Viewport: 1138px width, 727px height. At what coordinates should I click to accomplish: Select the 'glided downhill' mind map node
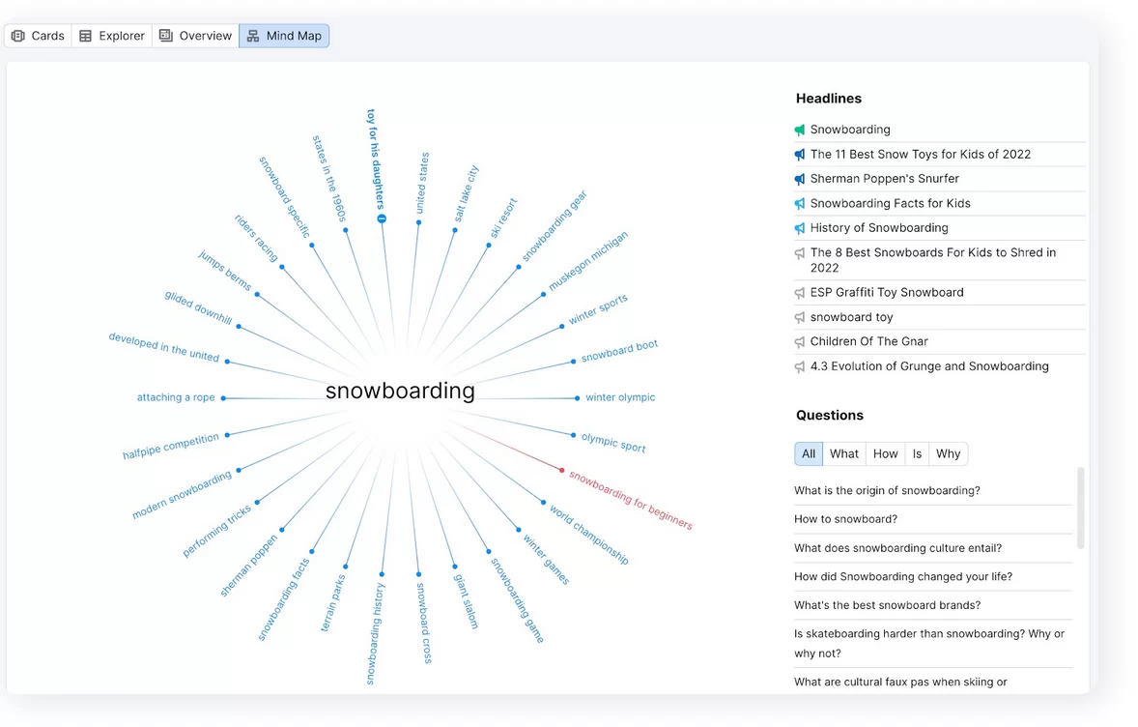tap(198, 307)
